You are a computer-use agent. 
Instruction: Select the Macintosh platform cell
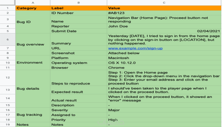click(x=164, y=58)
